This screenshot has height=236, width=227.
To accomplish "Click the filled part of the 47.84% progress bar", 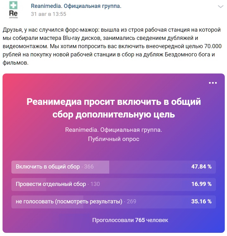I will [x=60, y=167].
